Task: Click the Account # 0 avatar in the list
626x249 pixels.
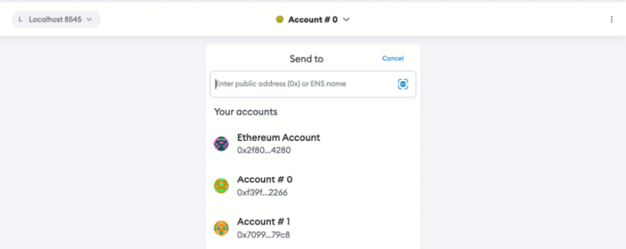Action: tap(221, 186)
